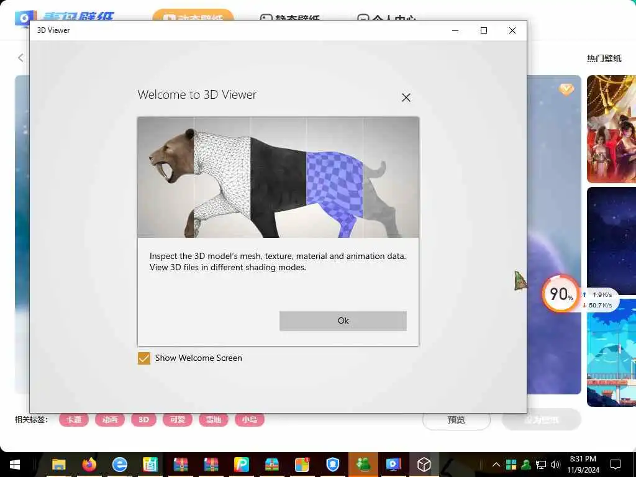
Task: Click the 热门壁纸 heading
Action: click(x=604, y=58)
